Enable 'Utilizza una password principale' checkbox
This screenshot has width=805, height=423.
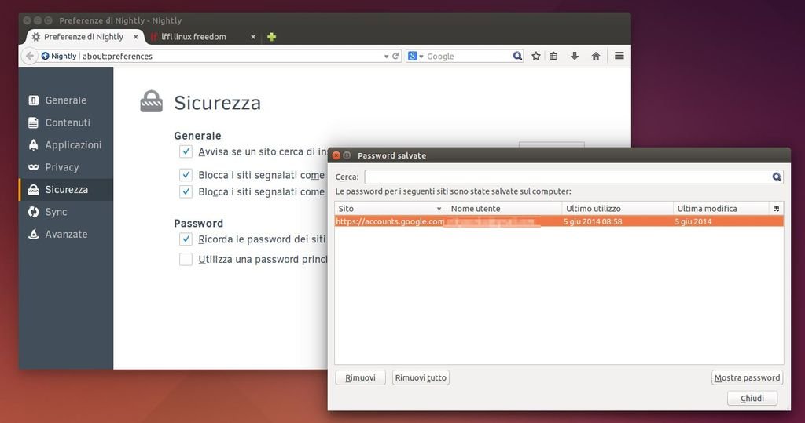point(186,260)
